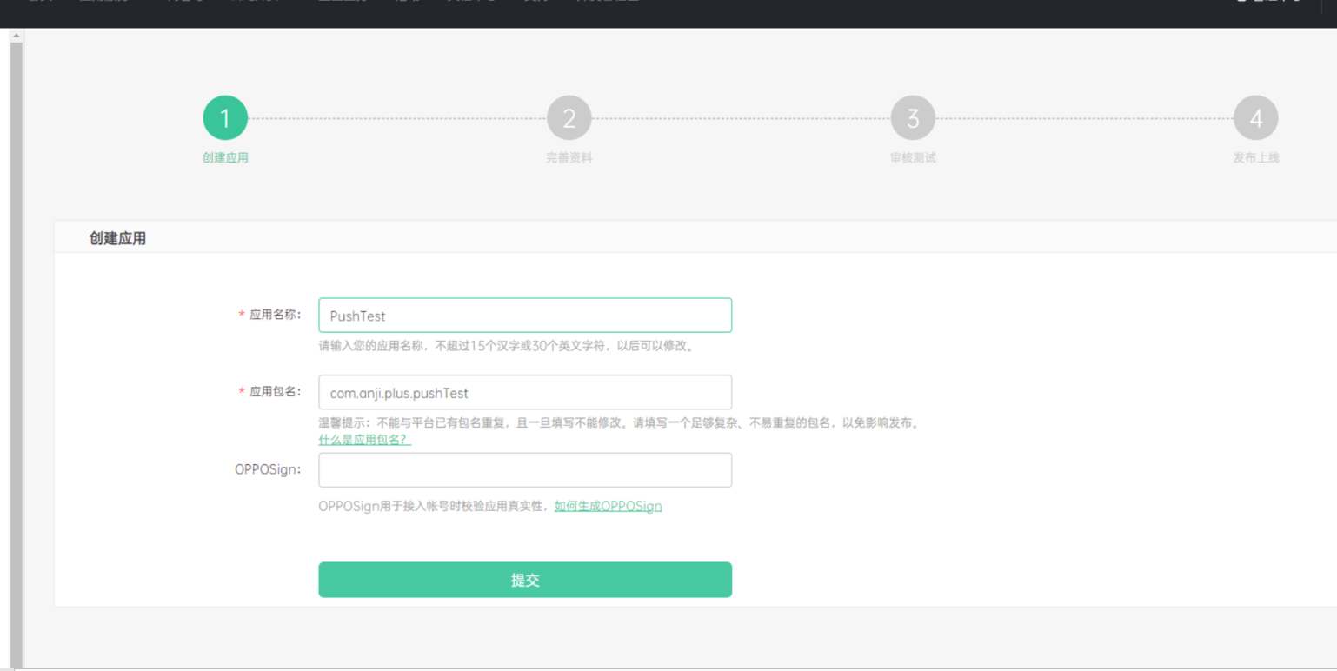Click the 应用包名 field with com.anji.plus.pushTest

click(x=525, y=393)
